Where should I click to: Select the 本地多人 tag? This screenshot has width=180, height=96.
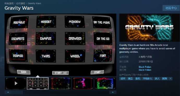click(147, 79)
